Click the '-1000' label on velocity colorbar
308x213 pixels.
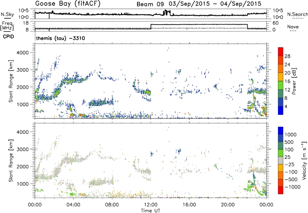(x=293, y=187)
